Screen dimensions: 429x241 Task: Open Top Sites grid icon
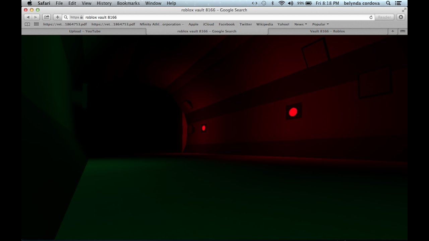pyautogui.click(x=36, y=24)
